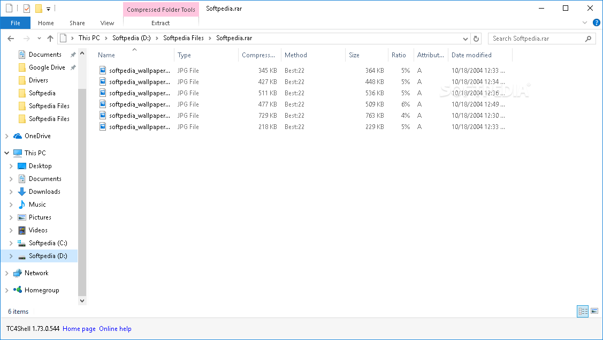Expand the Desktop tree node
The width and height of the screenshot is (603, 340).
[x=11, y=166]
